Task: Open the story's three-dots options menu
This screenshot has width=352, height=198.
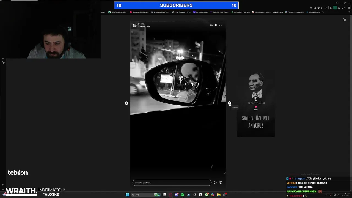Action: (221, 25)
